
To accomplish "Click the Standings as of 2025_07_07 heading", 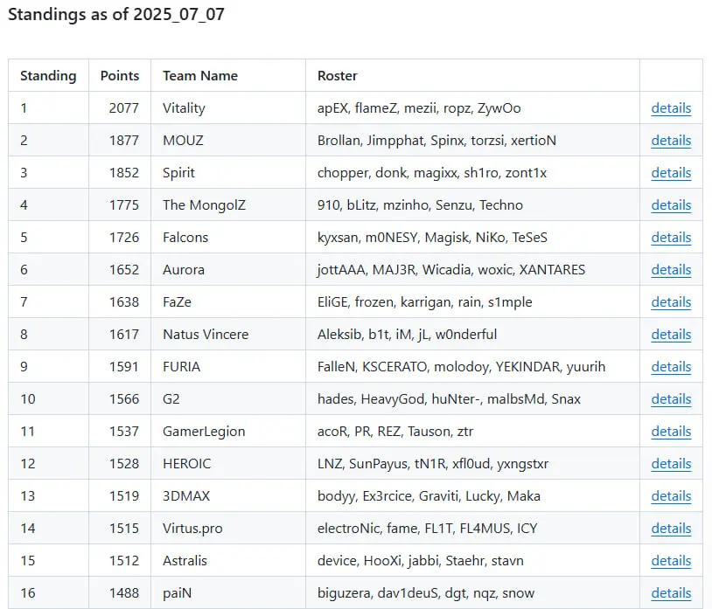I will [116, 15].
